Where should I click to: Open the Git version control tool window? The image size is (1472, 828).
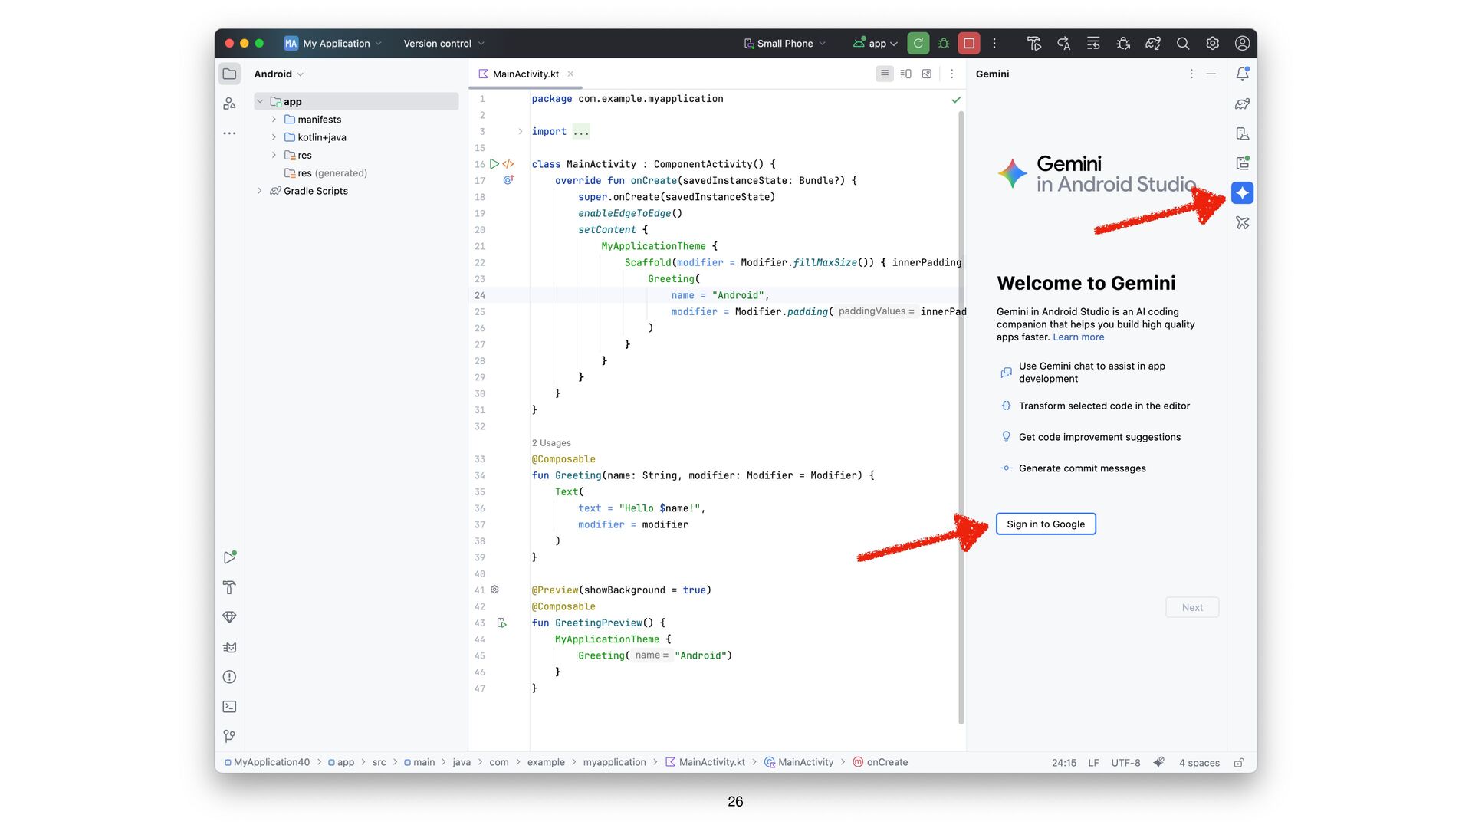pyautogui.click(x=229, y=736)
